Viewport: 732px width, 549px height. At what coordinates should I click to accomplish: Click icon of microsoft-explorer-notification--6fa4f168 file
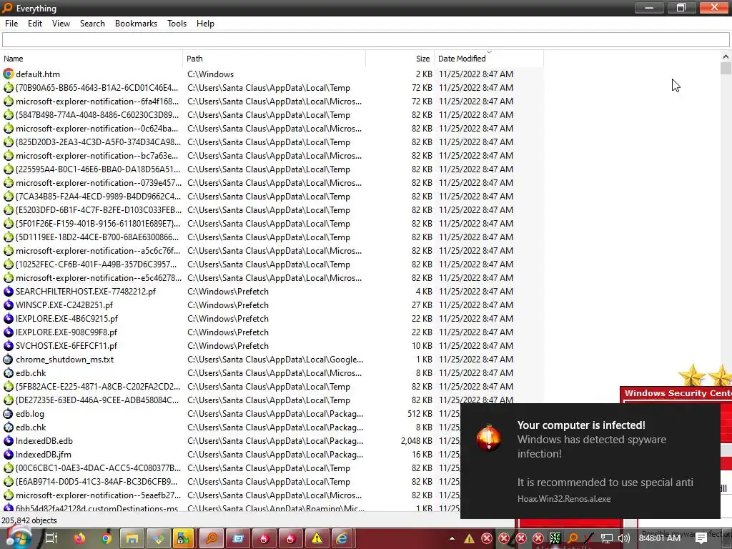click(x=8, y=101)
